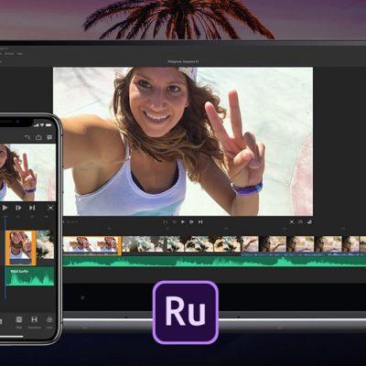Jump to next edit point on desktop
The height and width of the screenshot is (366, 366).
click(200, 221)
